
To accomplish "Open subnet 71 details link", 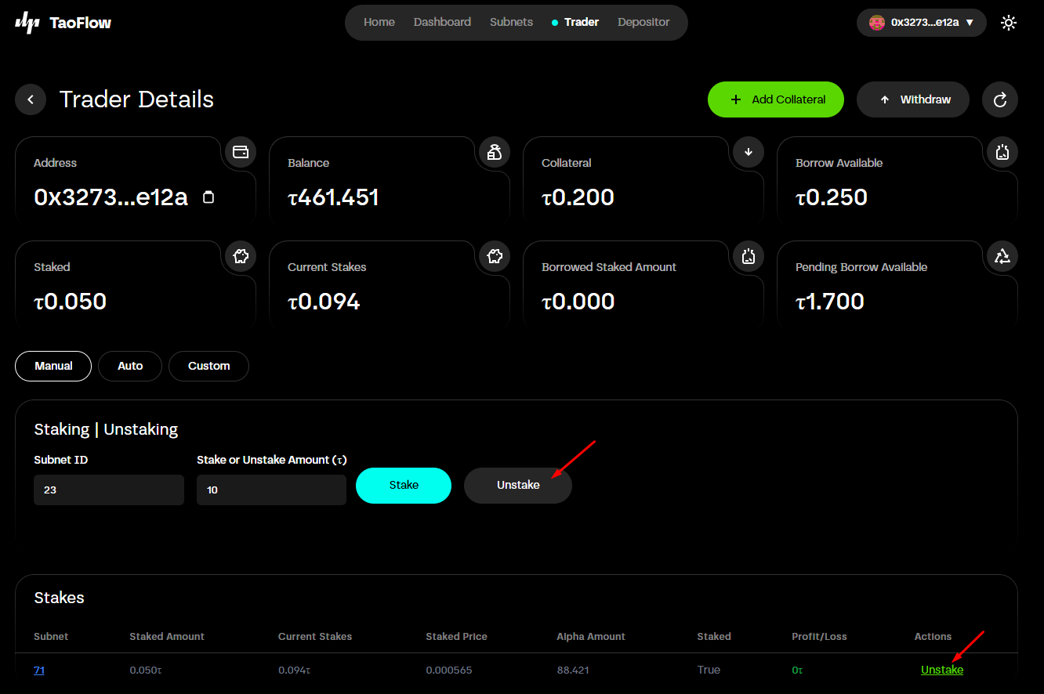I will [x=38, y=670].
